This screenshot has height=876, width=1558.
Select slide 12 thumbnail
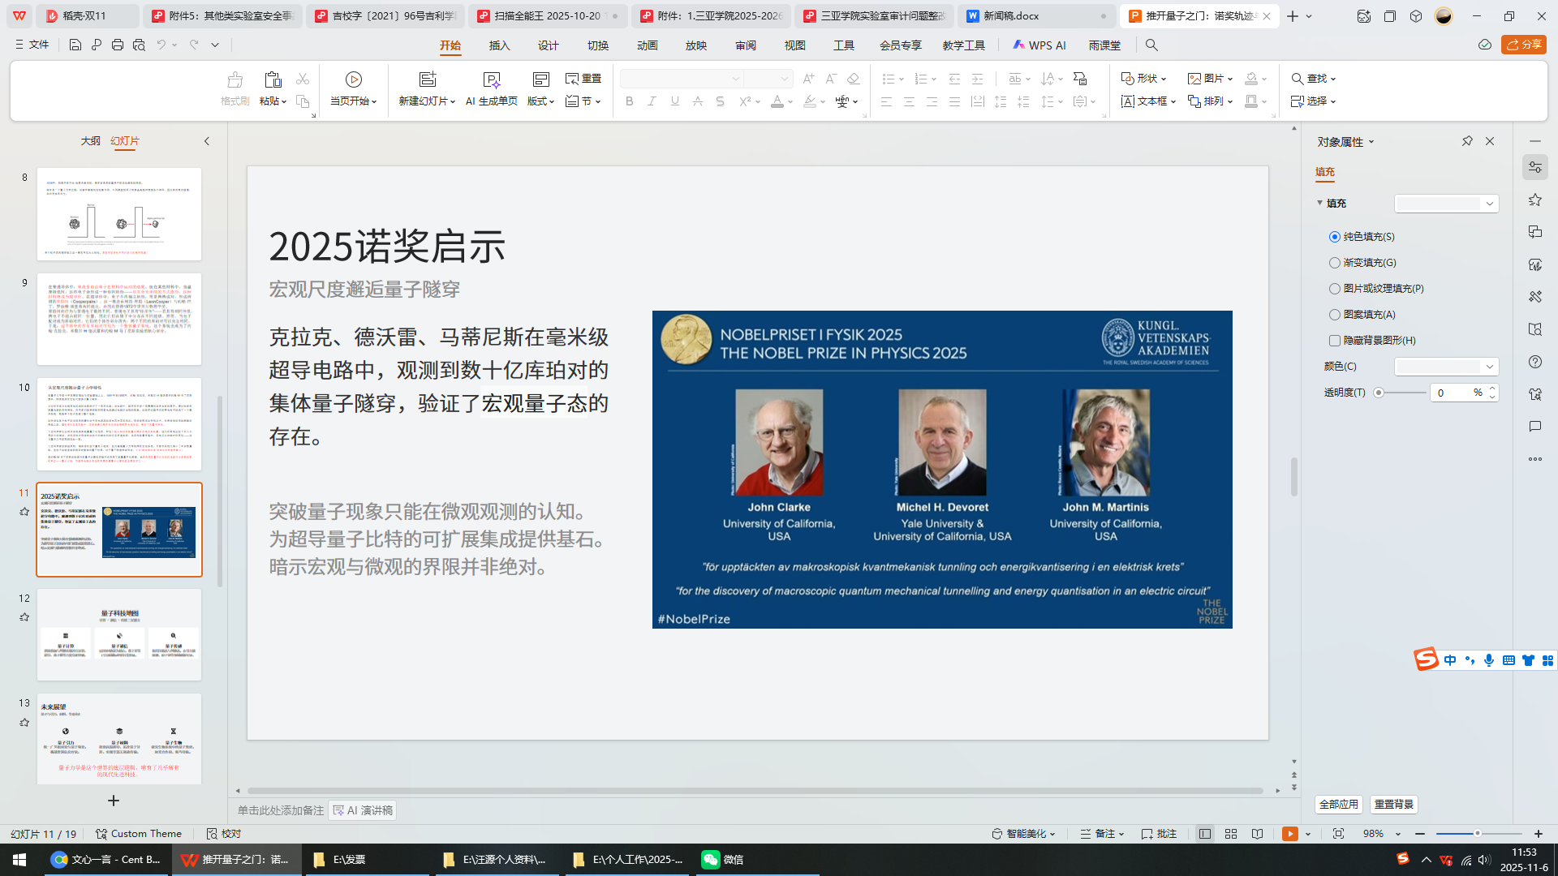tap(118, 634)
